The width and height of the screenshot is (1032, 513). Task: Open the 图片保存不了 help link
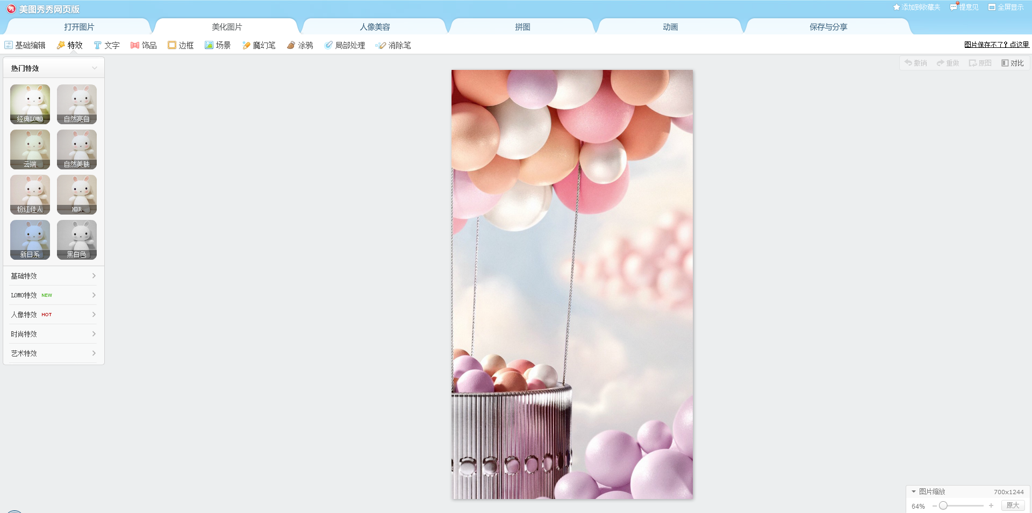tap(997, 45)
